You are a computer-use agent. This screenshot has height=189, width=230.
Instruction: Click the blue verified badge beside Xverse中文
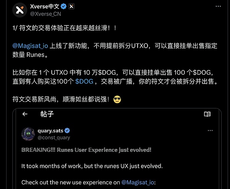[x=64, y=7]
